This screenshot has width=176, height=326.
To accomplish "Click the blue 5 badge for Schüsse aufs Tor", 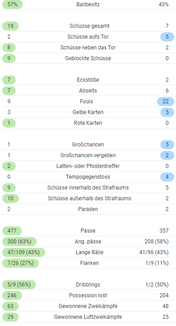I will (x=167, y=37).
